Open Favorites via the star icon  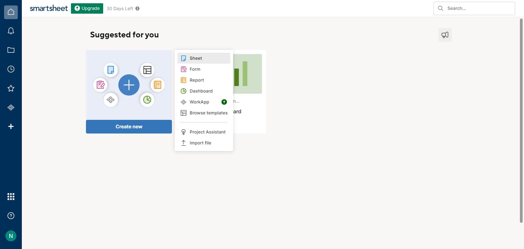tap(11, 88)
